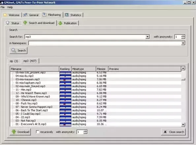Screen dimensions: 196x145
Task: Select the Filesharing tab
Action: pyautogui.click(x=52, y=15)
